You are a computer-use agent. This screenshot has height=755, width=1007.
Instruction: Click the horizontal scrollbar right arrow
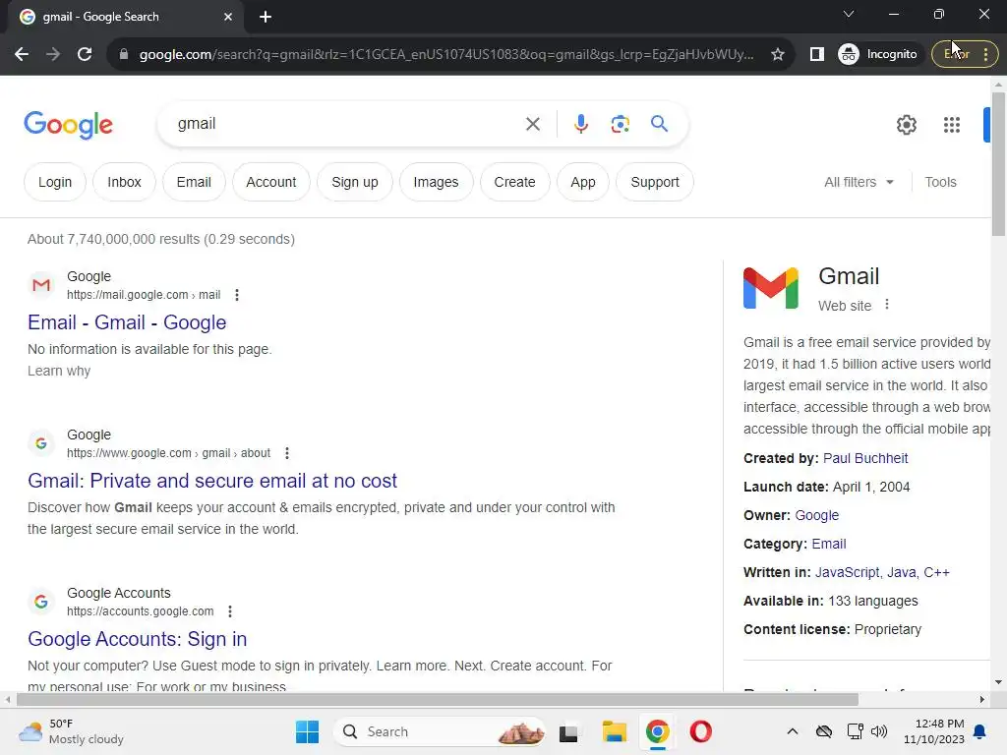click(982, 699)
